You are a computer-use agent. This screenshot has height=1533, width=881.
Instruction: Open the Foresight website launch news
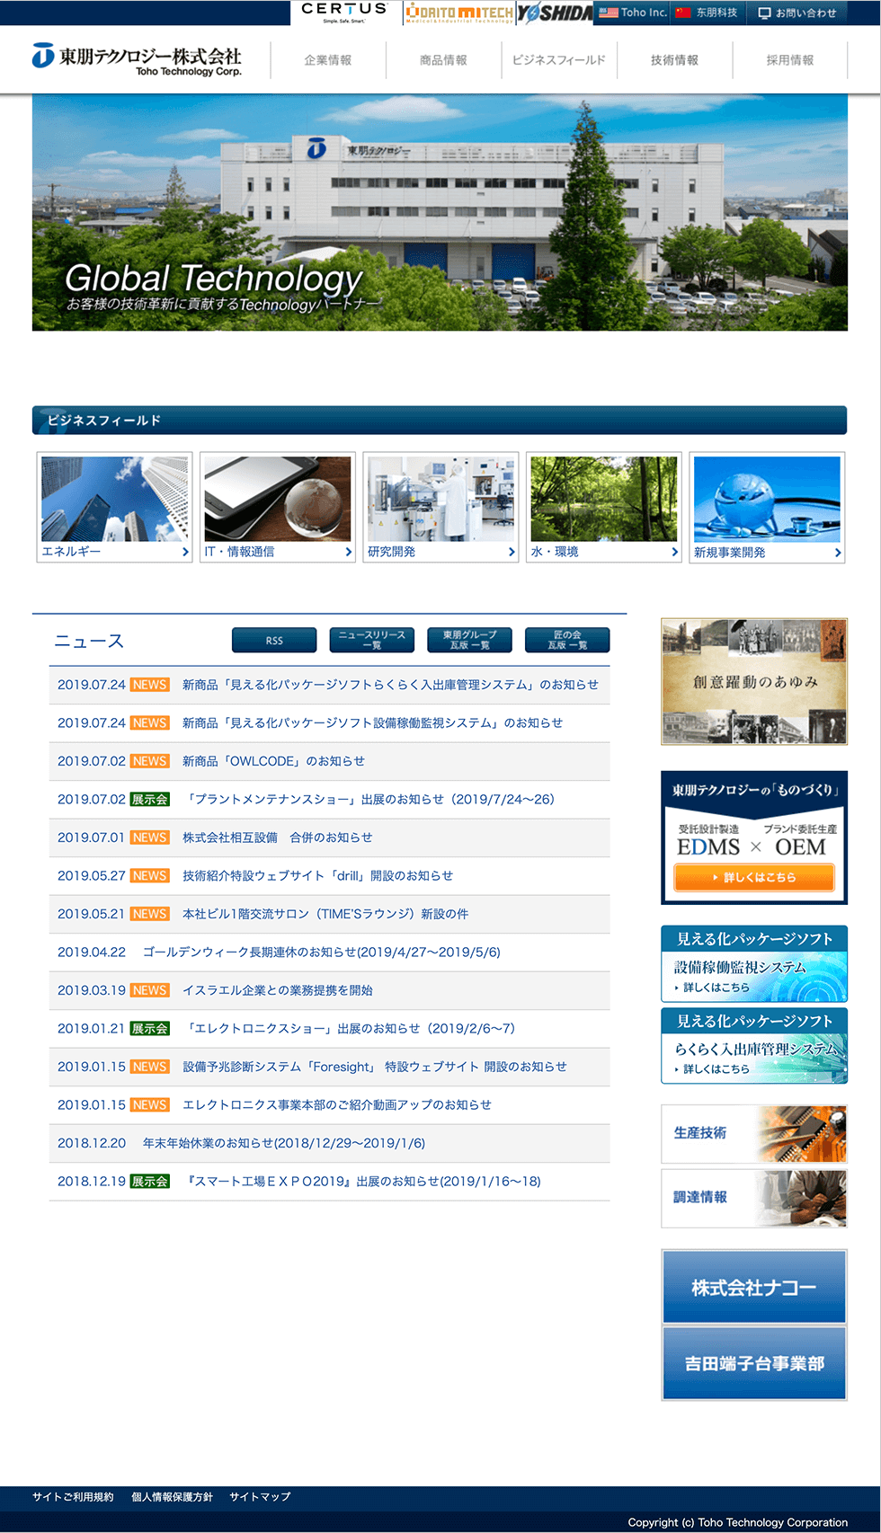(374, 1067)
